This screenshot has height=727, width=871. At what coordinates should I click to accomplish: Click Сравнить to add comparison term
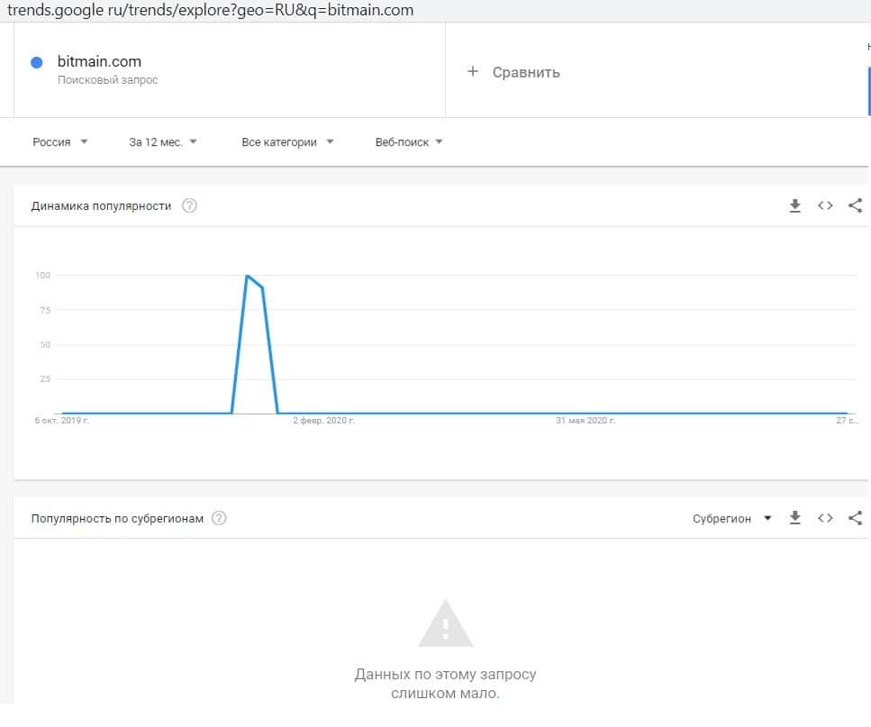525,72
